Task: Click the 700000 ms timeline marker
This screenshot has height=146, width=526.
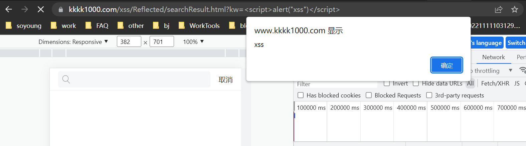Action: 511,108
